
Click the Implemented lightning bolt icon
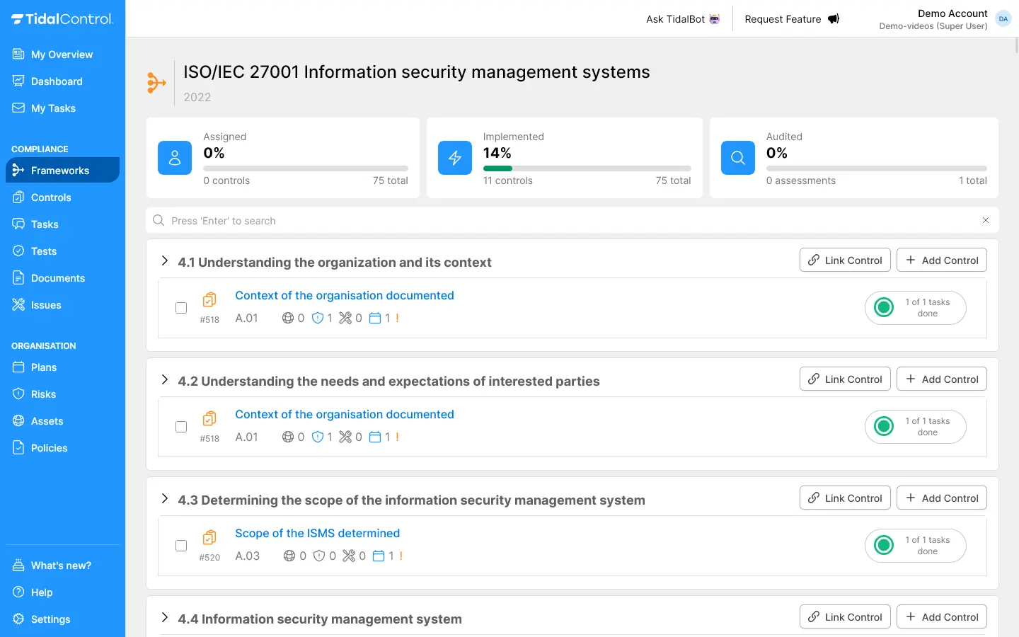pos(455,158)
